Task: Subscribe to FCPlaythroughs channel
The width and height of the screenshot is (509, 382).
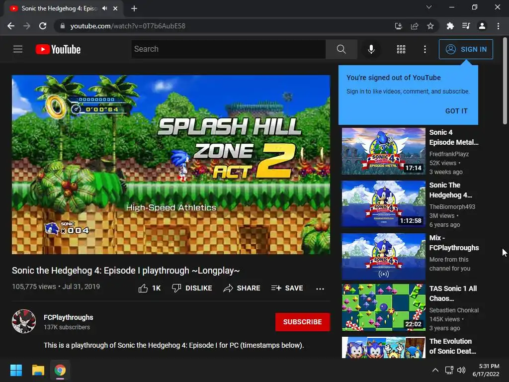Action: click(303, 322)
